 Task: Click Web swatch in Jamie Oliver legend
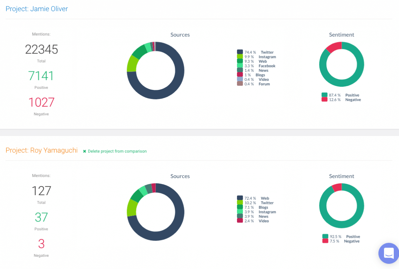tap(240, 61)
